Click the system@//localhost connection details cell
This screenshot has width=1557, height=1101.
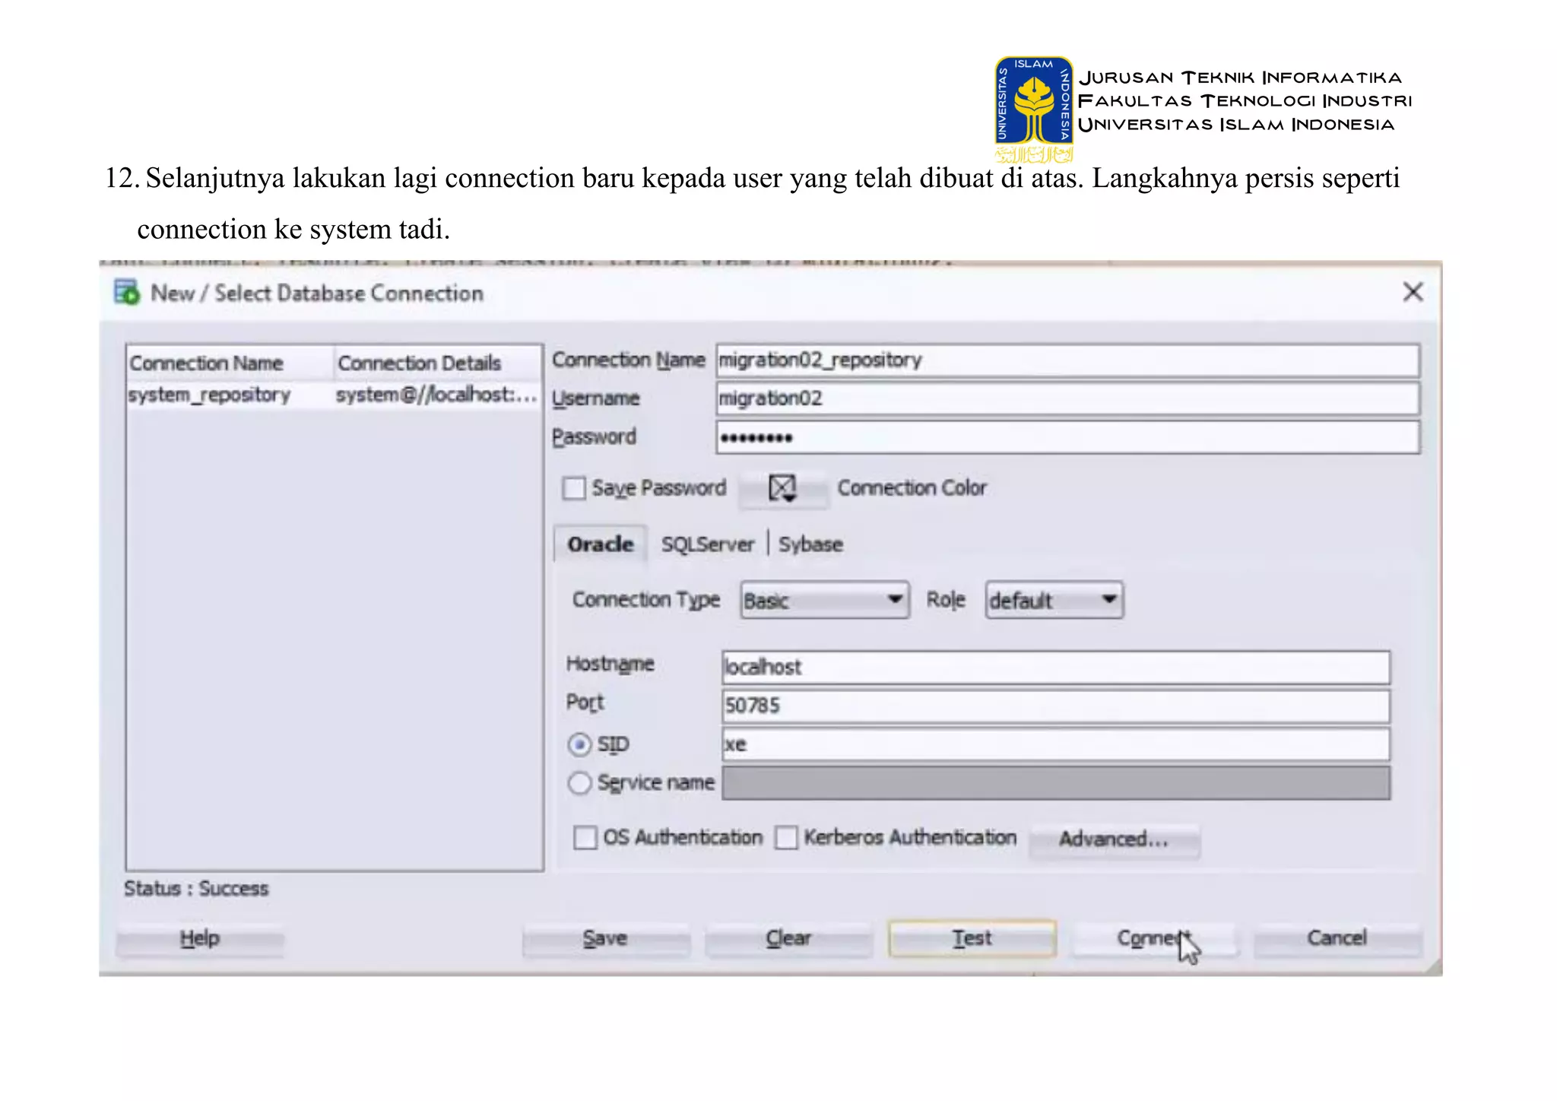pos(436,395)
